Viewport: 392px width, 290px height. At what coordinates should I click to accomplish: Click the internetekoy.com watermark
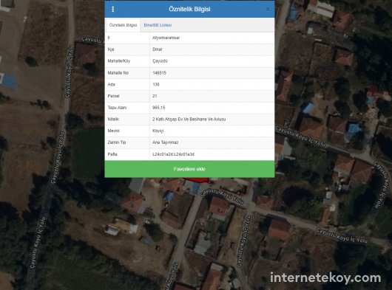coord(325,278)
